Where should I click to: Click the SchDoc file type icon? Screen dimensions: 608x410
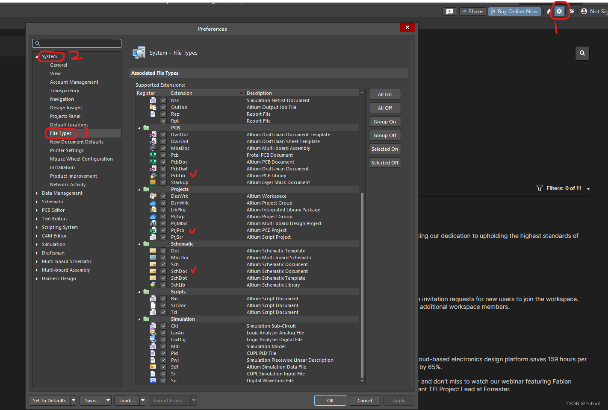pos(153,271)
